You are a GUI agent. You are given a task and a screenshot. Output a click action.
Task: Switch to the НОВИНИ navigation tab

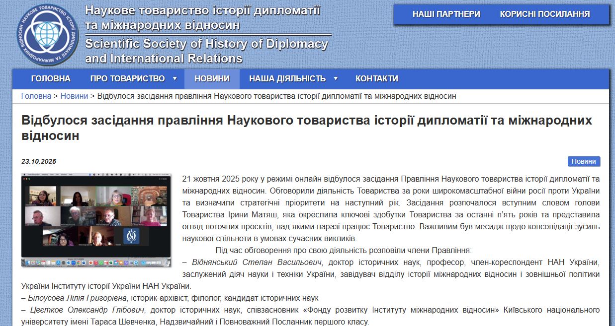[212, 78]
